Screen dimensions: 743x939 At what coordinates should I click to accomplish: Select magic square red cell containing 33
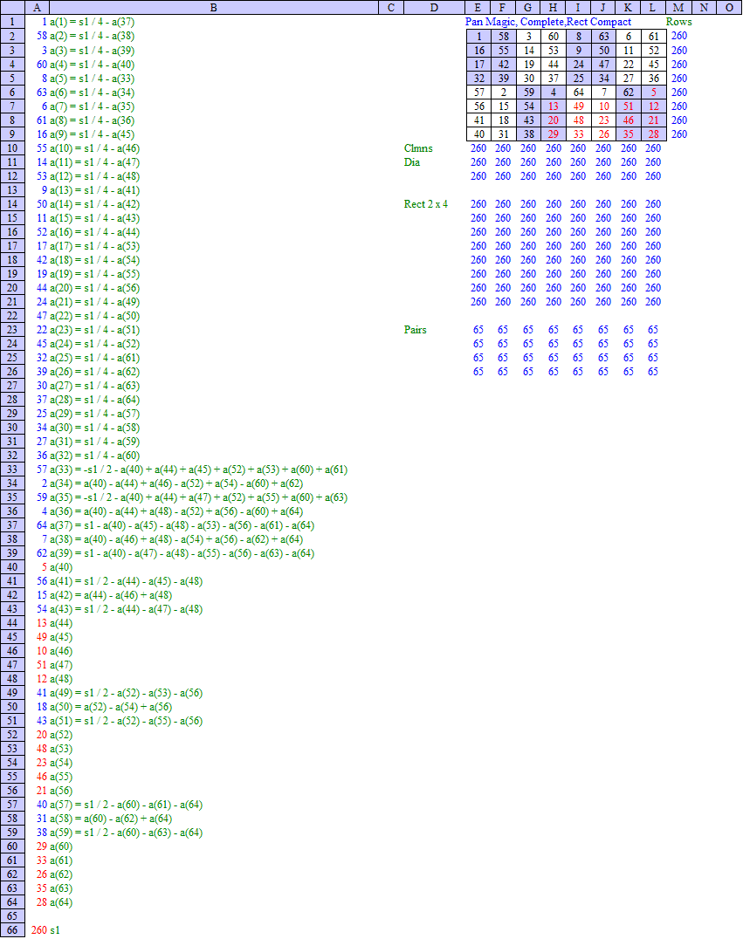pyautogui.click(x=578, y=134)
